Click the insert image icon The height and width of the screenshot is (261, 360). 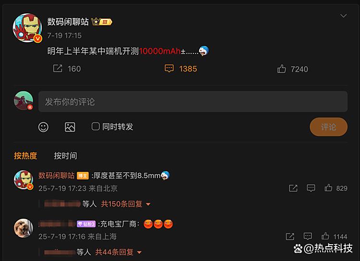70,127
